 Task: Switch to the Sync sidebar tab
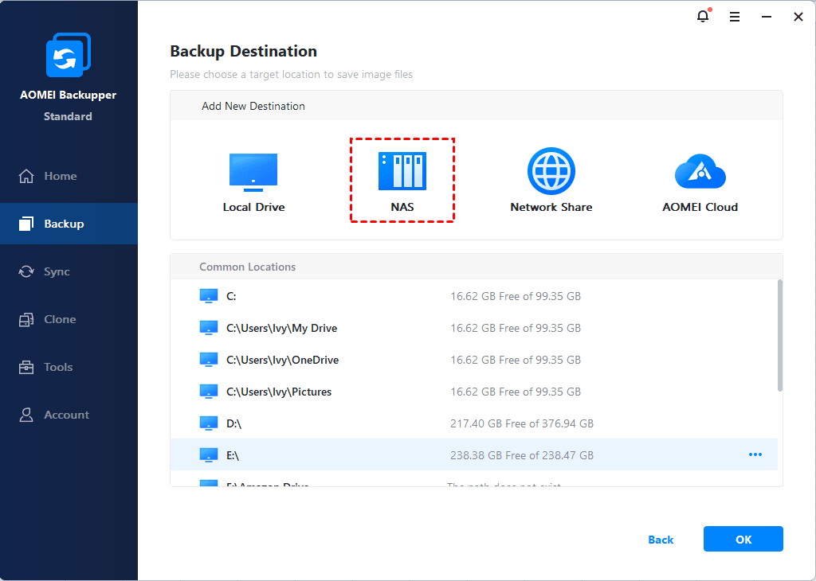[x=57, y=271]
